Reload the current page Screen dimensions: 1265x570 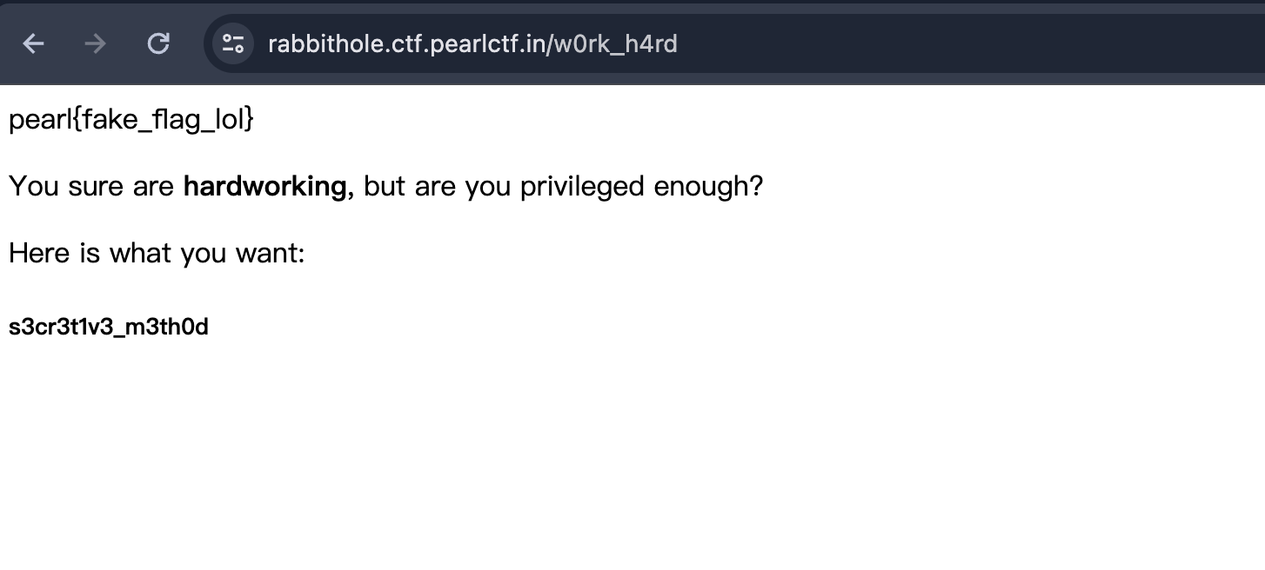157,43
